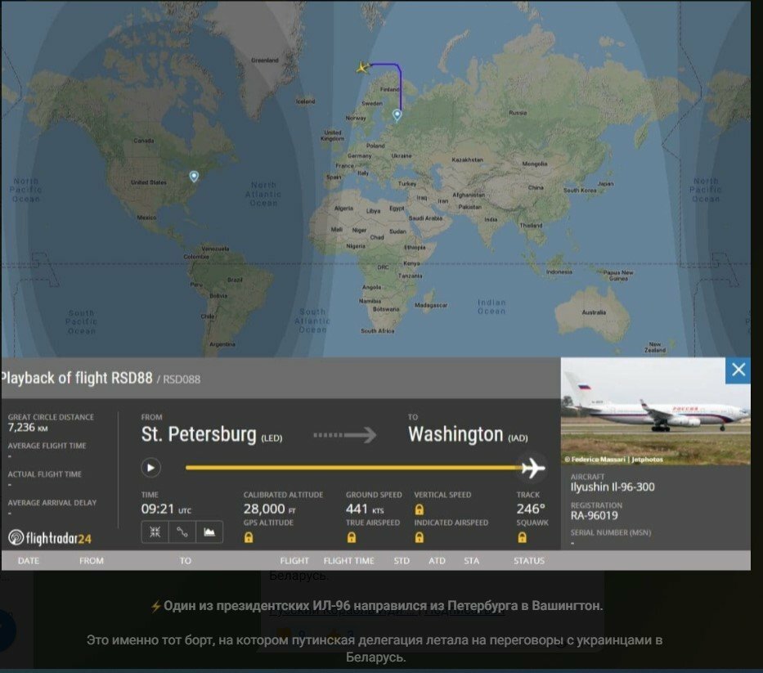Toggle the flight route path icon
Viewport: 763px width, 673px height.
(x=182, y=532)
